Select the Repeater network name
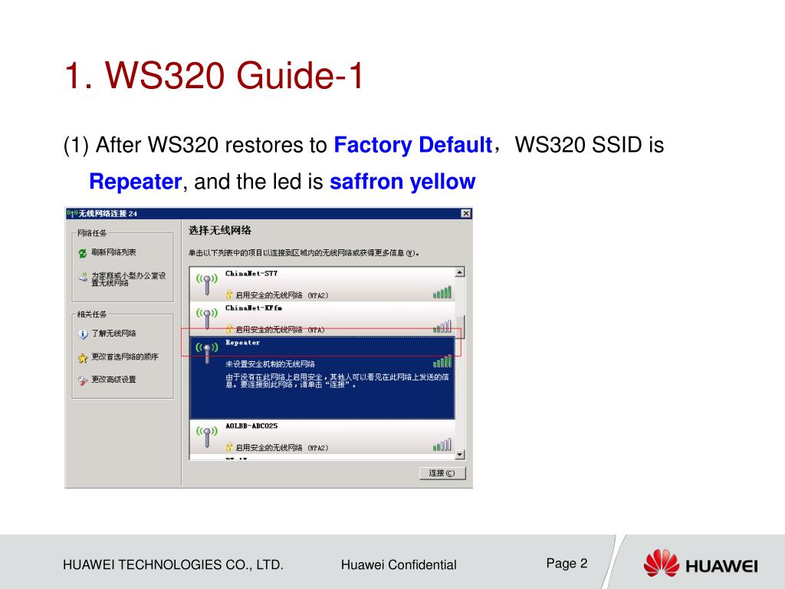Viewport: 785px width, 589px height. point(243,343)
